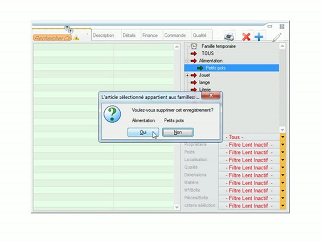Select the Alimentation family node
The image size is (322, 241).
(211, 61)
